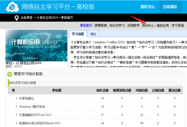Click the teacher label 老师：02013
This screenshot has width=187, height=127.
click(x=13, y=66)
